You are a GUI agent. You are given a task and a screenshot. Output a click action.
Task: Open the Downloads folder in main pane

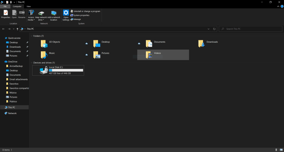pos(202,43)
